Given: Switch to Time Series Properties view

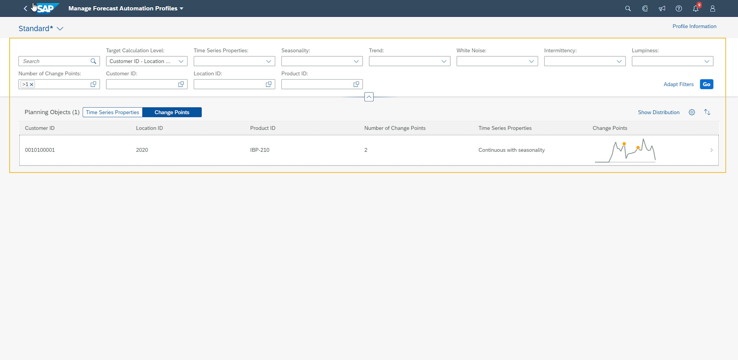Looking at the screenshot, I should 112,112.
